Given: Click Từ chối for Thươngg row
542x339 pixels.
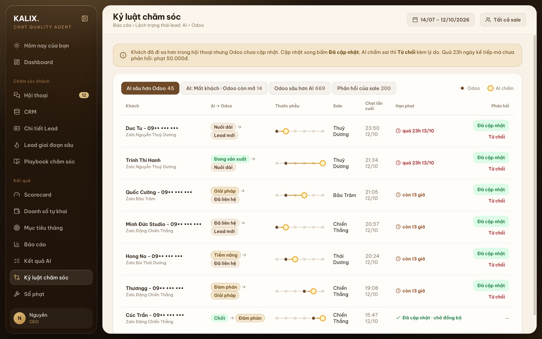Looking at the screenshot, I should [x=497, y=297].
